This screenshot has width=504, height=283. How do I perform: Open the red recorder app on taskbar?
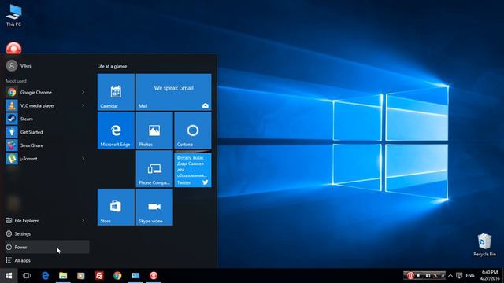pos(154,276)
